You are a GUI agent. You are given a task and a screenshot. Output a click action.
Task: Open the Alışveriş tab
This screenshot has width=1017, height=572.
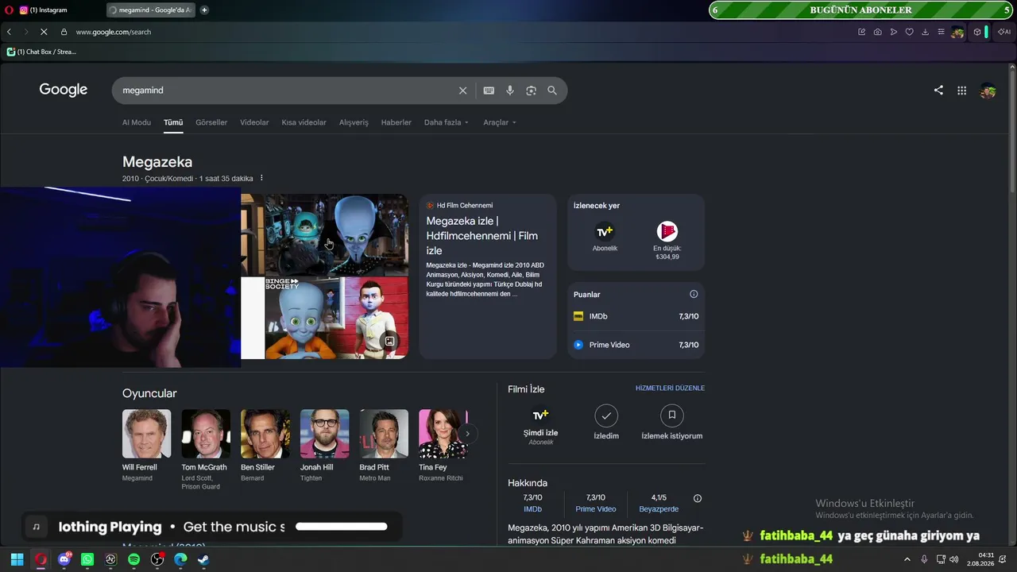tap(354, 122)
